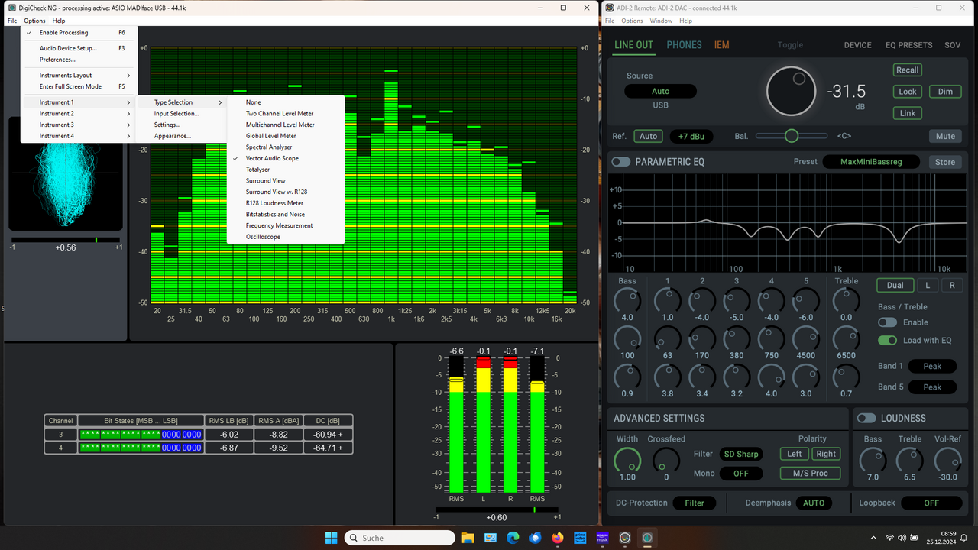Viewport: 978px width, 550px height.
Task: Open Firefox from the taskbar
Action: coord(557,538)
